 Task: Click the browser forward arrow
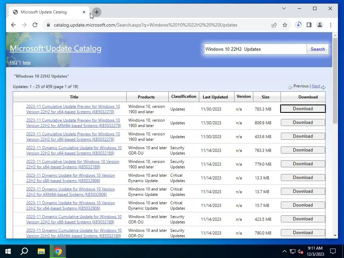tap(24, 25)
